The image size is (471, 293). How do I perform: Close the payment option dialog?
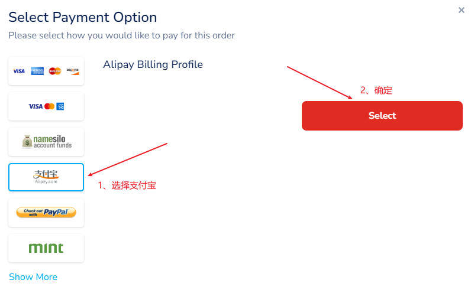[462, 10]
